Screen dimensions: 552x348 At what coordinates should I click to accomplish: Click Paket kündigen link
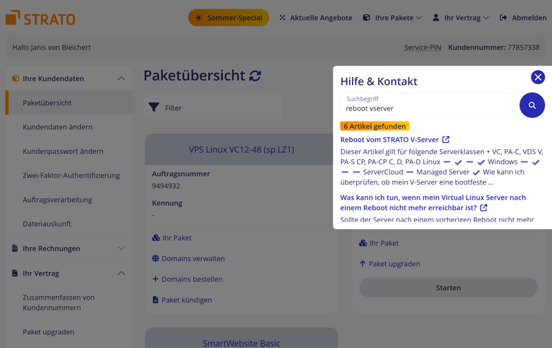pos(186,300)
